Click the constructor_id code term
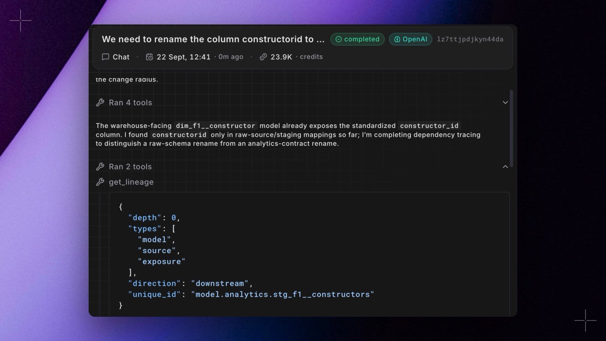This screenshot has height=341, width=606. (x=429, y=125)
